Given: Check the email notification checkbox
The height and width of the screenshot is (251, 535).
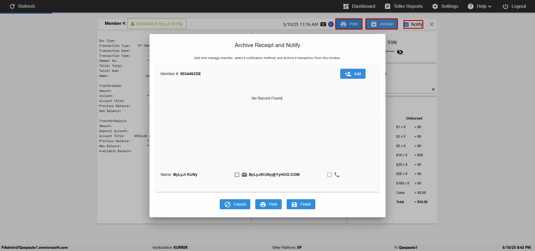Looking at the screenshot, I should [237, 175].
